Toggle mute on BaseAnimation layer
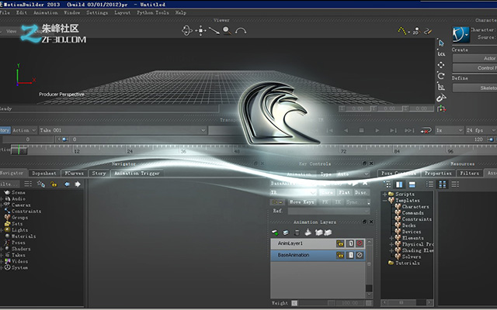This screenshot has height=310, width=497. point(360,255)
